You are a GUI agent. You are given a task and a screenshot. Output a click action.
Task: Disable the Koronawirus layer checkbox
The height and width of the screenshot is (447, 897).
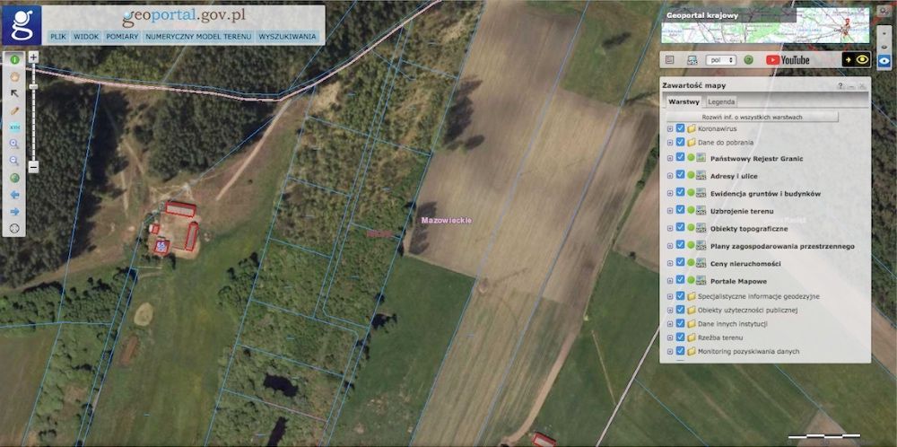680,128
